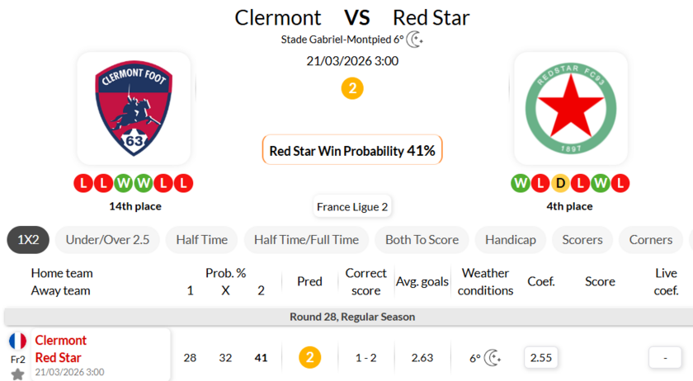Click the moon weather icon near stadium name
This screenshot has width=693, height=381.
tap(415, 39)
